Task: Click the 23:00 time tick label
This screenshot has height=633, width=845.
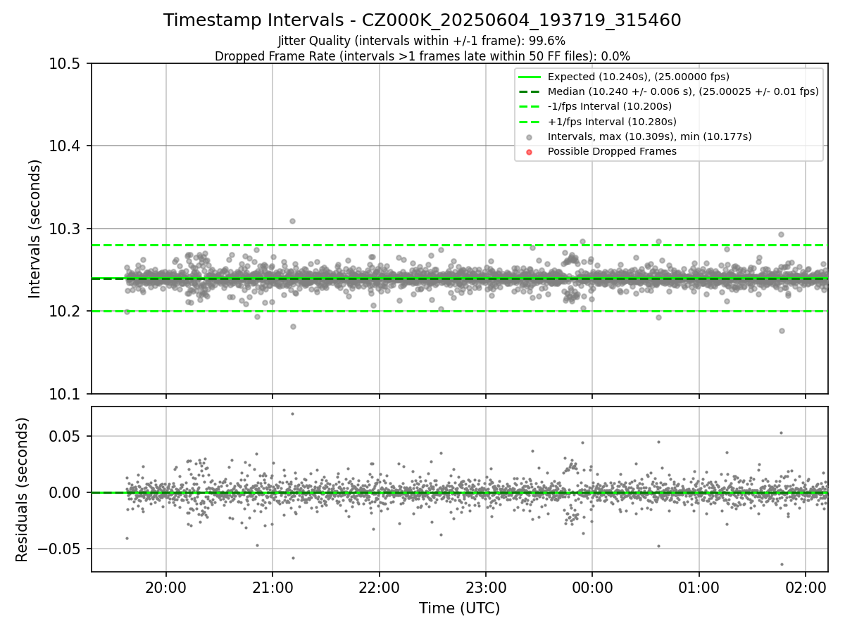Action: coord(486,587)
